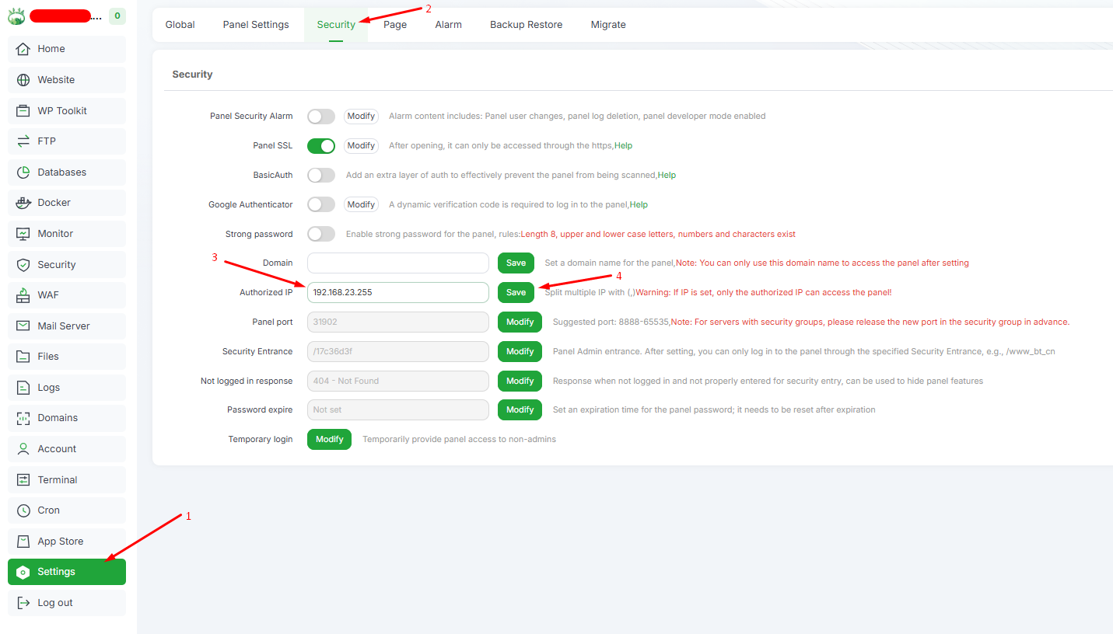The height and width of the screenshot is (634, 1113).
Task: Open the Cron clock icon
Action: 23,510
